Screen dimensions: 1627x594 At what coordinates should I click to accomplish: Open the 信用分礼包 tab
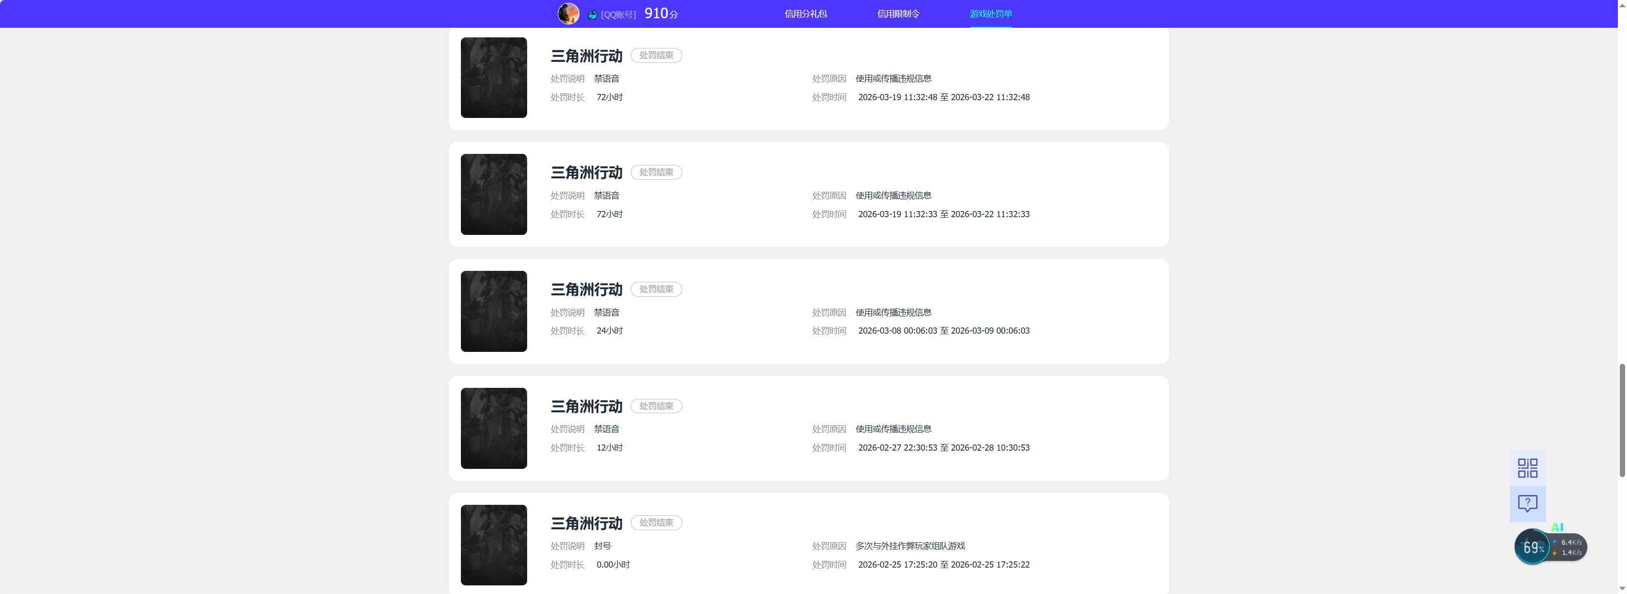pos(805,14)
